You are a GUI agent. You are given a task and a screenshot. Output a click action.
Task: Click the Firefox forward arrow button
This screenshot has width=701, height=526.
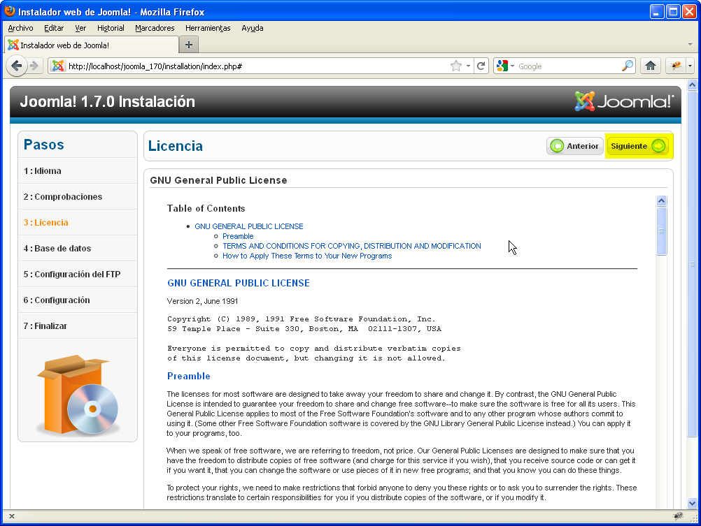pos(34,66)
